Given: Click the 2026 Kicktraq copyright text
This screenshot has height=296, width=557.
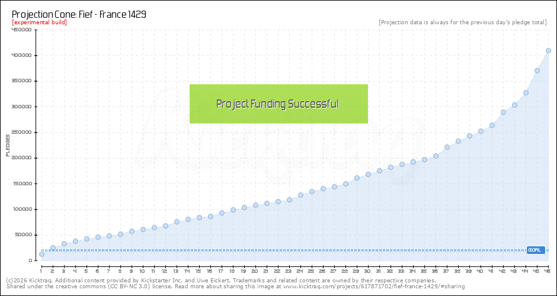Looking at the screenshot, I should (37, 280).
